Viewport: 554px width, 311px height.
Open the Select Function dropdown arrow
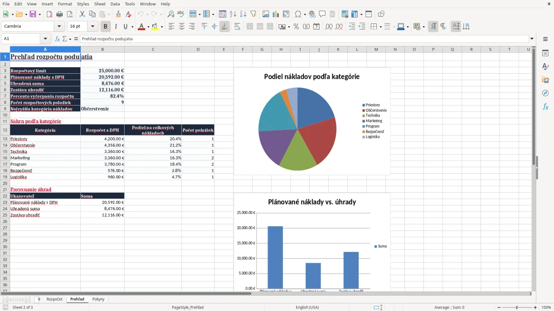[70, 39]
